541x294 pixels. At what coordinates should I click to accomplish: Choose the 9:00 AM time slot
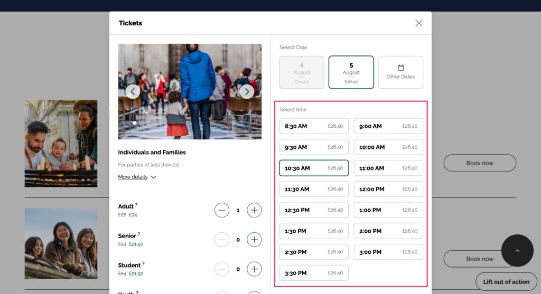(x=388, y=126)
